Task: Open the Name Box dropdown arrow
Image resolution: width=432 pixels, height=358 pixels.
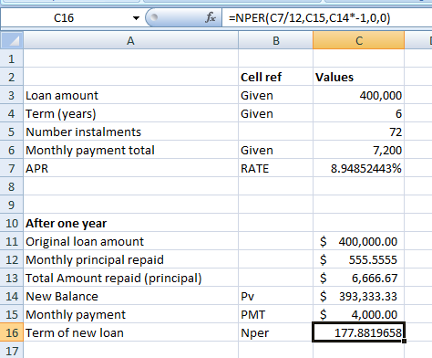Action: (136, 18)
